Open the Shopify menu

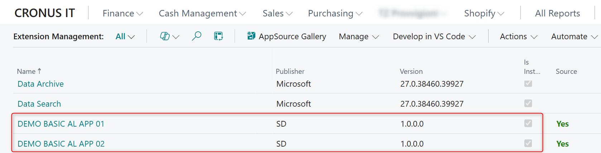pos(484,14)
